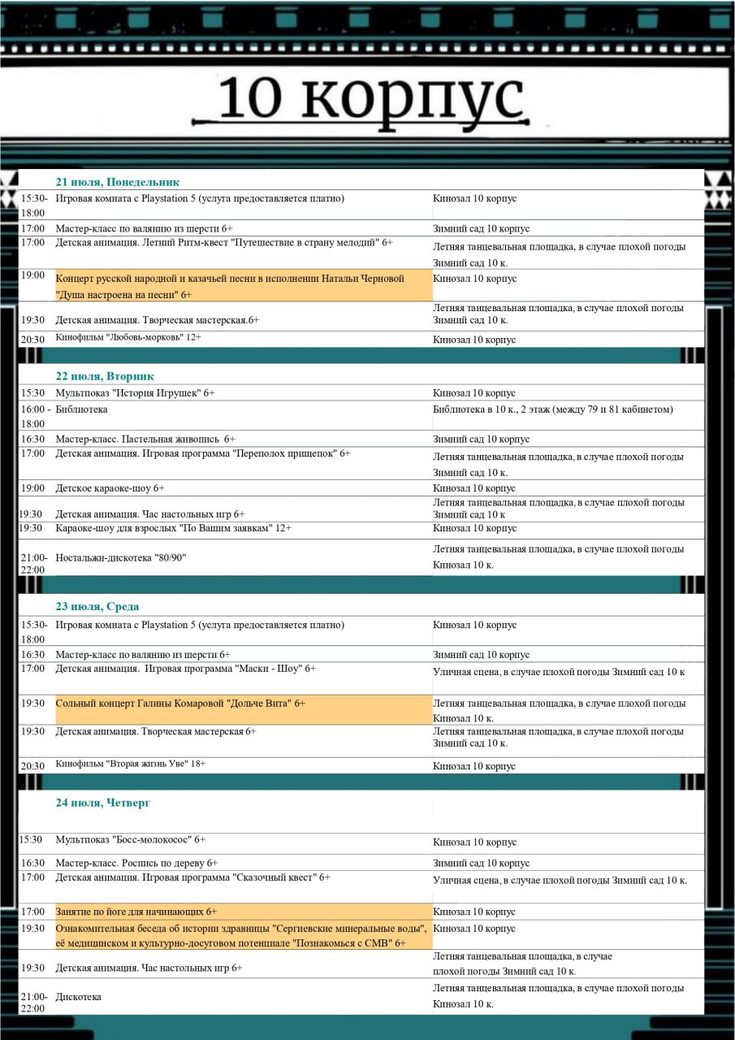Select the "23 июля, Среда" date heading

pos(97,606)
